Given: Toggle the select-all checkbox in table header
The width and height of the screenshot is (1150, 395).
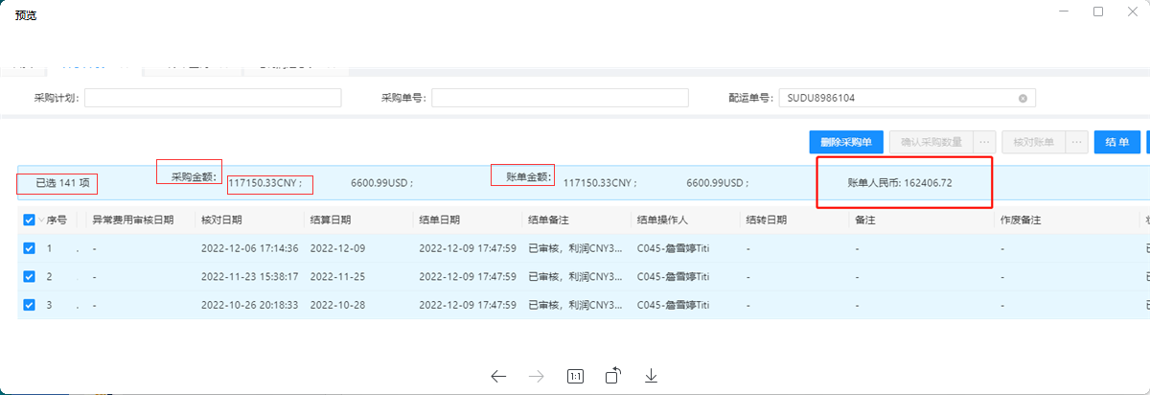Looking at the screenshot, I should (x=30, y=220).
